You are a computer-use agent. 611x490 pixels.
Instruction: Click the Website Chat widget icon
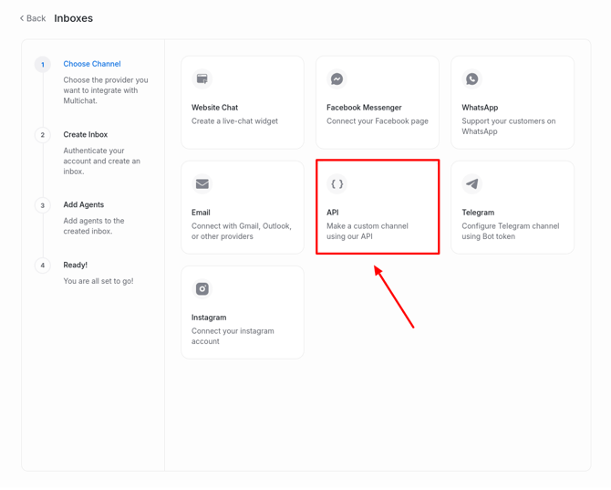(202, 79)
